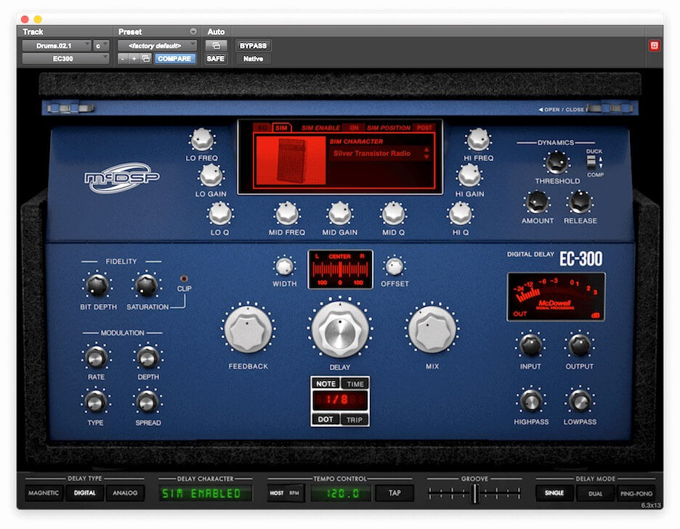680x529 pixels.
Task: Adjust the GROOVE slider handle
Action: tap(475, 493)
